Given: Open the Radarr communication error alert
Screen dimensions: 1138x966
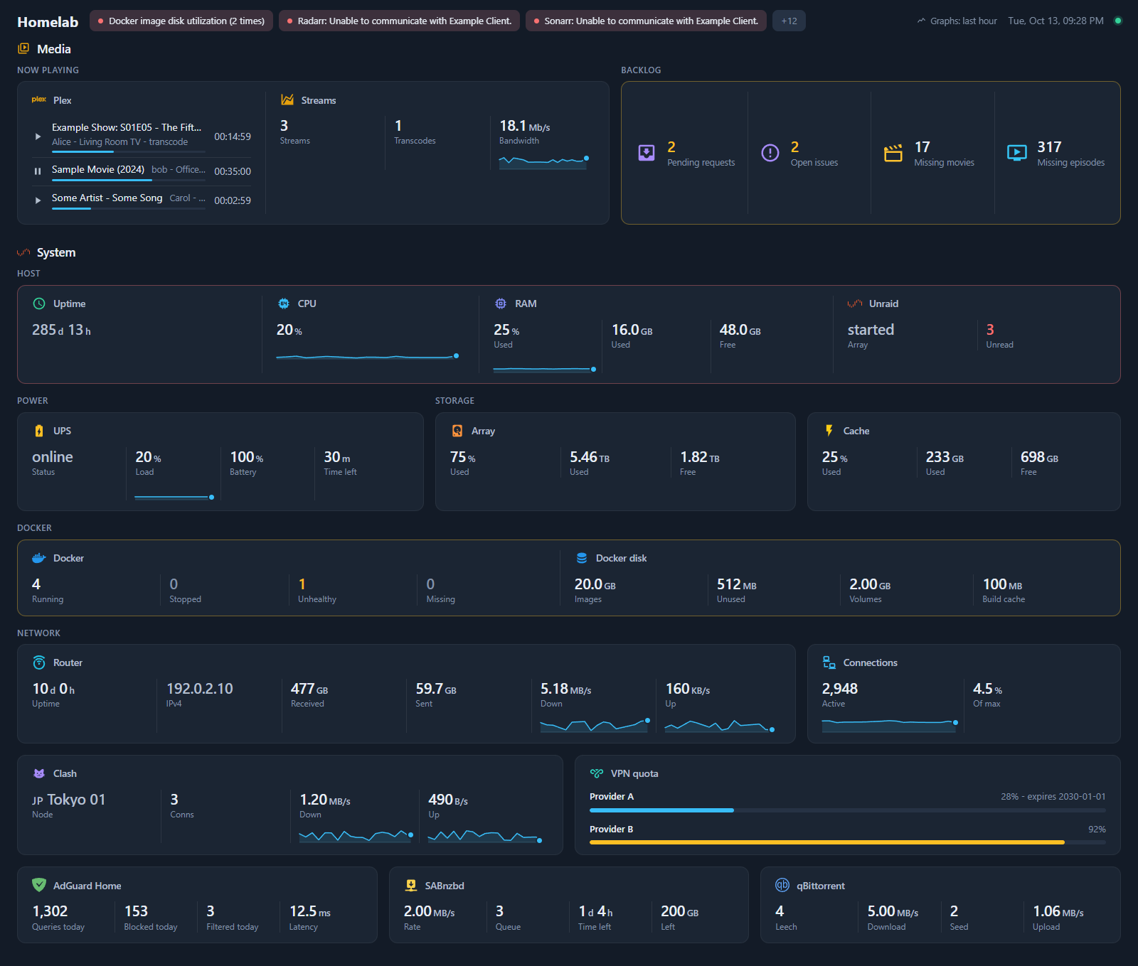Looking at the screenshot, I should click(399, 21).
